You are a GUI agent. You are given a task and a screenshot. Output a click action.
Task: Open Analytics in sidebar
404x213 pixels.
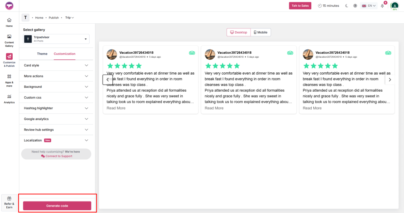coord(9,99)
